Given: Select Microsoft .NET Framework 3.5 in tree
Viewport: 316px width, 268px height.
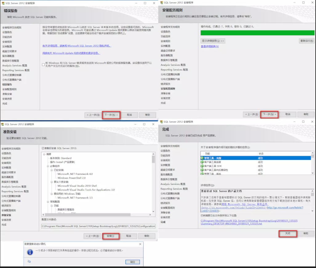Looking at the screenshot, I should (75, 198).
